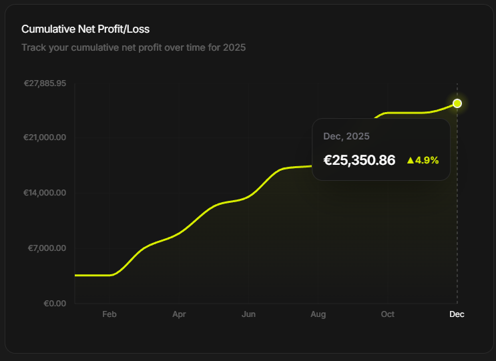Select the Feb label on x-axis

[109, 314]
